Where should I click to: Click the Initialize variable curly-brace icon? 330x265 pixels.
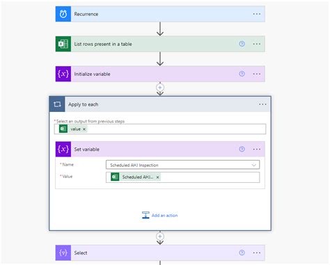coord(63,74)
